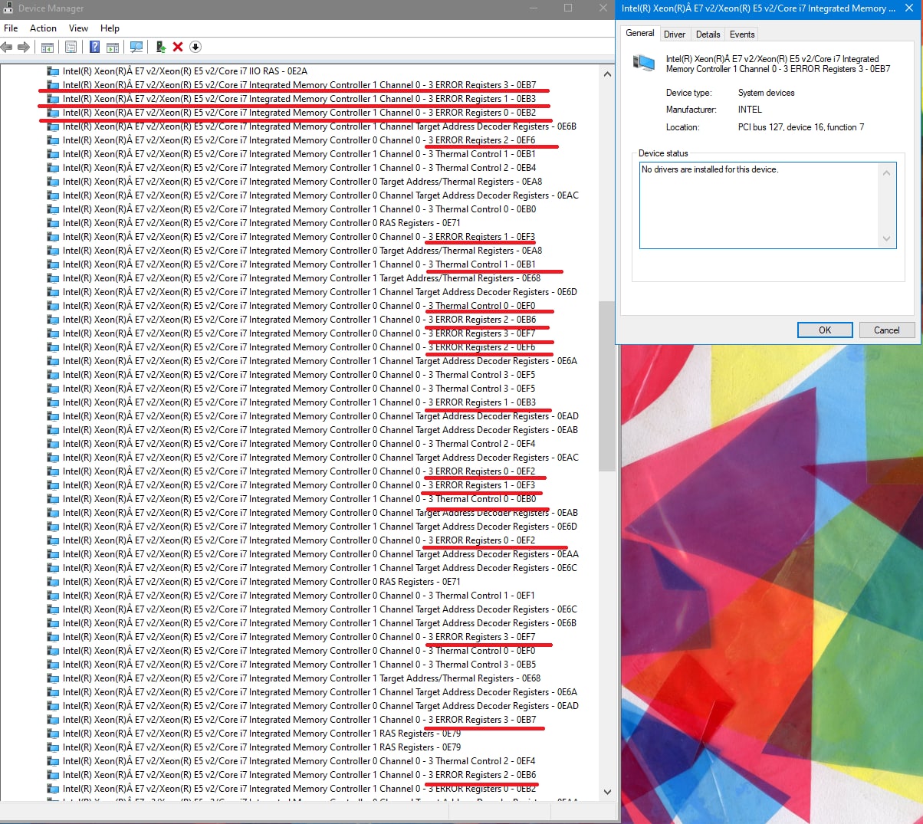Click the device list vertical scrollbar thumb
This screenshot has width=923, height=824.
[x=607, y=386]
